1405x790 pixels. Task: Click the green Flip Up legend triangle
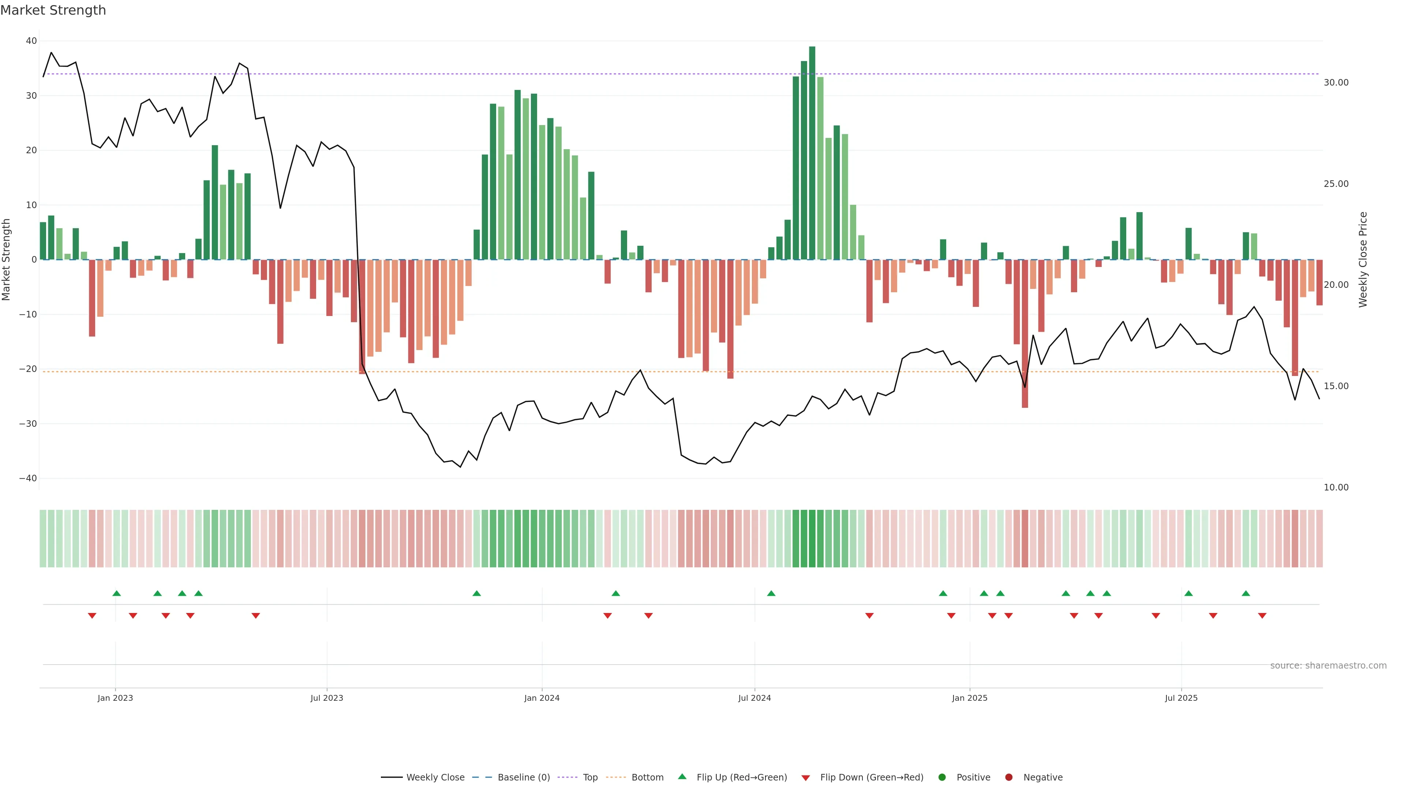pos(682,776)
